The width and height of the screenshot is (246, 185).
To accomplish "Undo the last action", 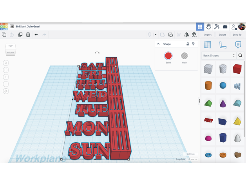I will tap(36, 35).
